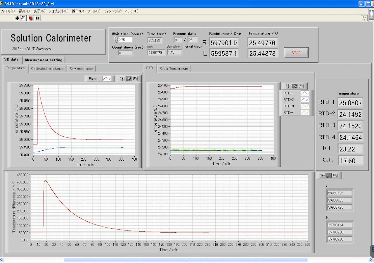Select cursor crosshair tool on RTD graph palette
The image size is (374, 263).
coord(288,86)
